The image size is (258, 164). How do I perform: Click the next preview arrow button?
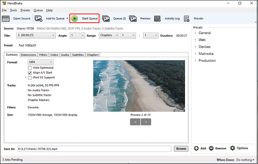146,122
